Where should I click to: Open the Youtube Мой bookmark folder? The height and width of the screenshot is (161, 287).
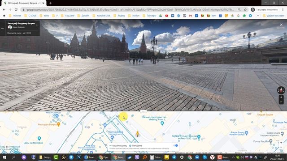point(101,16)
